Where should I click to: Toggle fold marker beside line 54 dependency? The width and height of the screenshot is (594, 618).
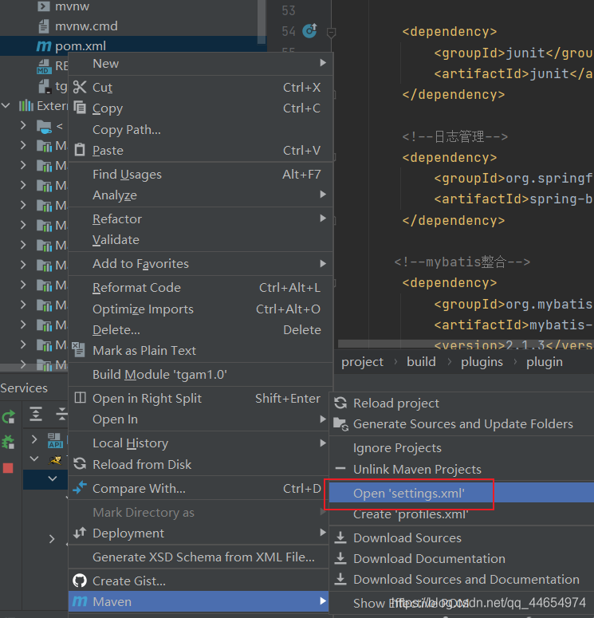point(331,32)
